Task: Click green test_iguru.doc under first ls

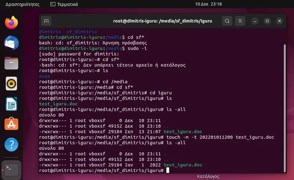Action: pyautogui.click(x=58, y=104)
